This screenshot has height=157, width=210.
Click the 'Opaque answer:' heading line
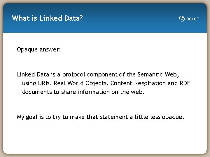39,50
